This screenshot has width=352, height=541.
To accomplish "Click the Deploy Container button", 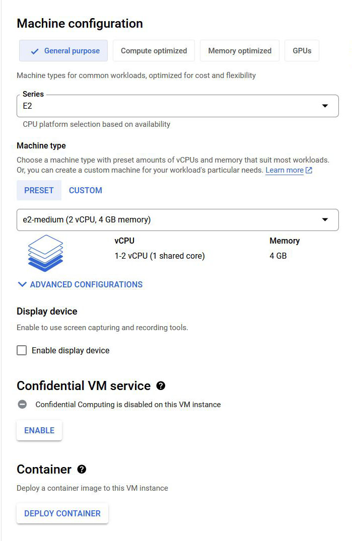I will click(62, 513).
